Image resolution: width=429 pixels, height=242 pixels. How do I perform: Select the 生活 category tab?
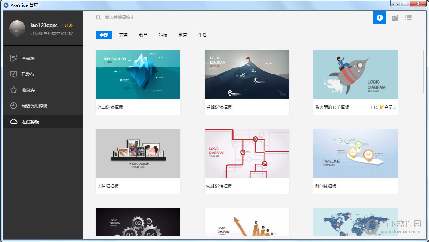click(203, 35)
